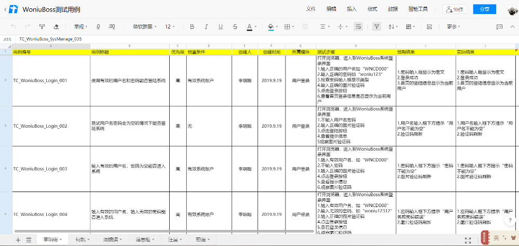
Task: Redo the last undone action
Action: tap(28, 27)
